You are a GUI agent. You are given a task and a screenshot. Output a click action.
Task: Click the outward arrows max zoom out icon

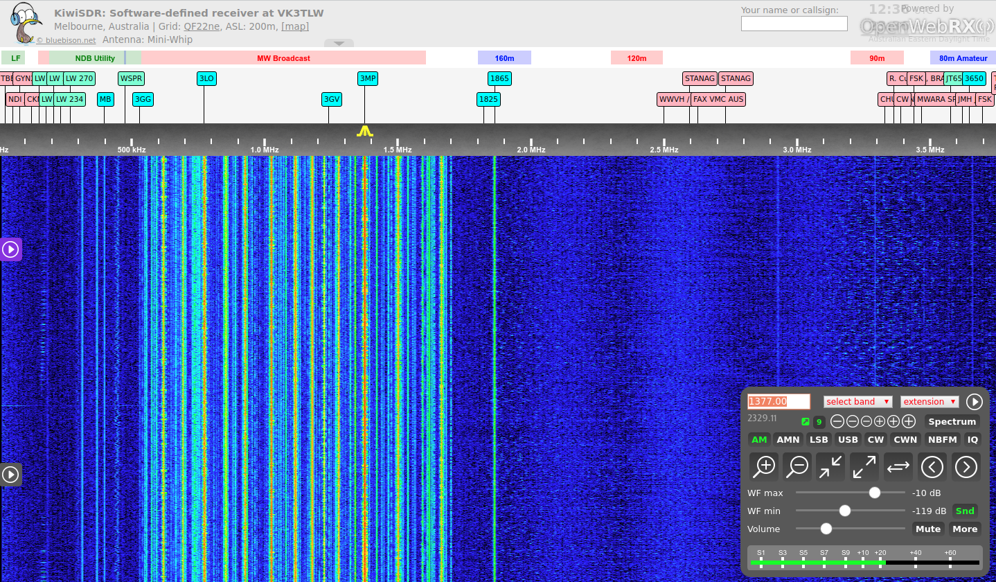pyautogui.click(x=864, y=467)
